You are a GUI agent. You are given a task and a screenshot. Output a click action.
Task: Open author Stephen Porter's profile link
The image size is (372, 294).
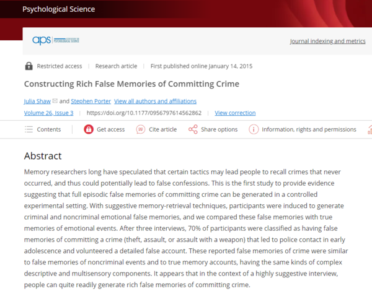(91, 101)
